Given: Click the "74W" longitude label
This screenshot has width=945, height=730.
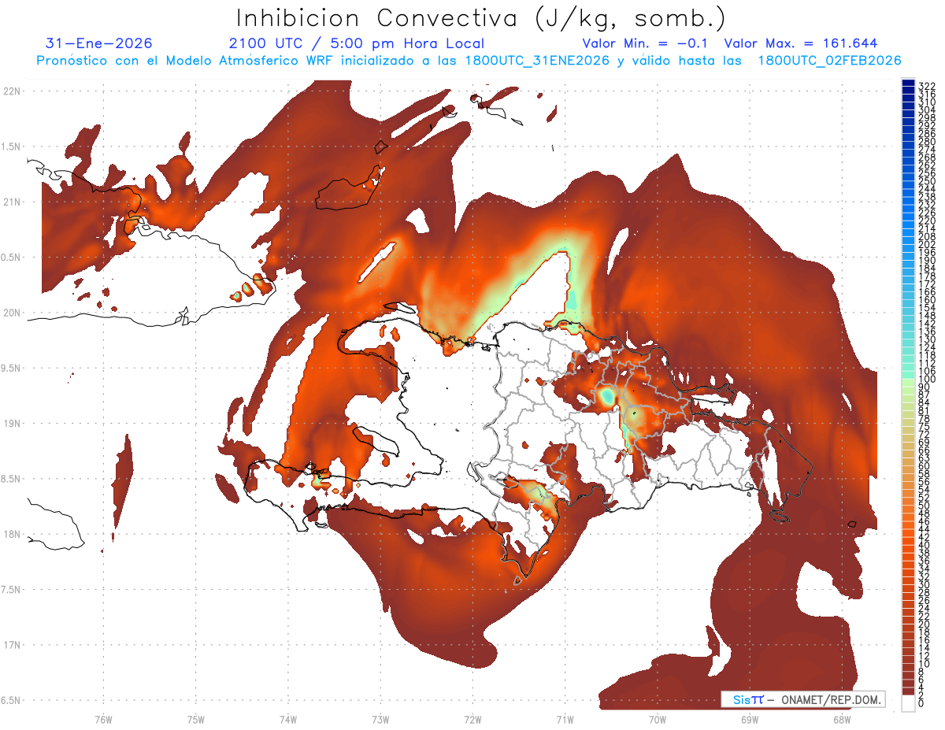Looking at the screenshot, I should click(x=288, y=719).
